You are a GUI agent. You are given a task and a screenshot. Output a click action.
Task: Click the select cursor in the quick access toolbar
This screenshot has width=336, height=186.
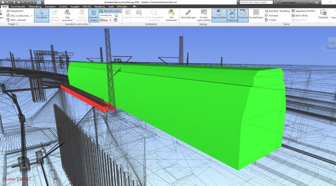click(x=39, y=2)
